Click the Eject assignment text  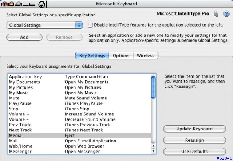[x=70, y=136]
